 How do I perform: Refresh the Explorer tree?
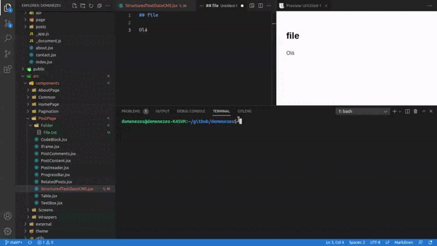point(91,6)
